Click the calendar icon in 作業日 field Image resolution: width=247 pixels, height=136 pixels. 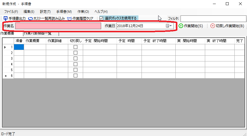click(167, 26)
